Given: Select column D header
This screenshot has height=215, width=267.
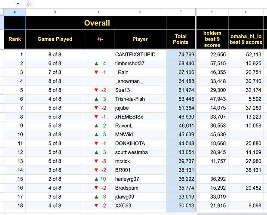Looking at the screenshot, I should click(x=140, y=12).
